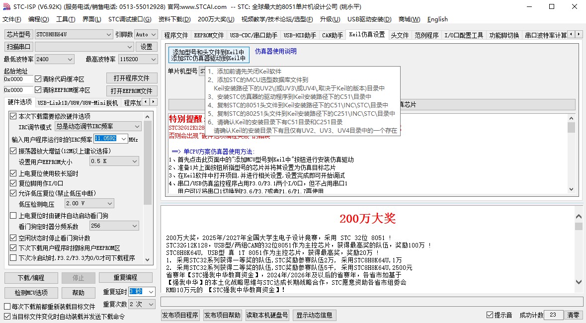The width and height of the screenshot is (586, 323).
Task: Click scroll-up arrow of Keil instructions pane
Action: tap(571, 118)
